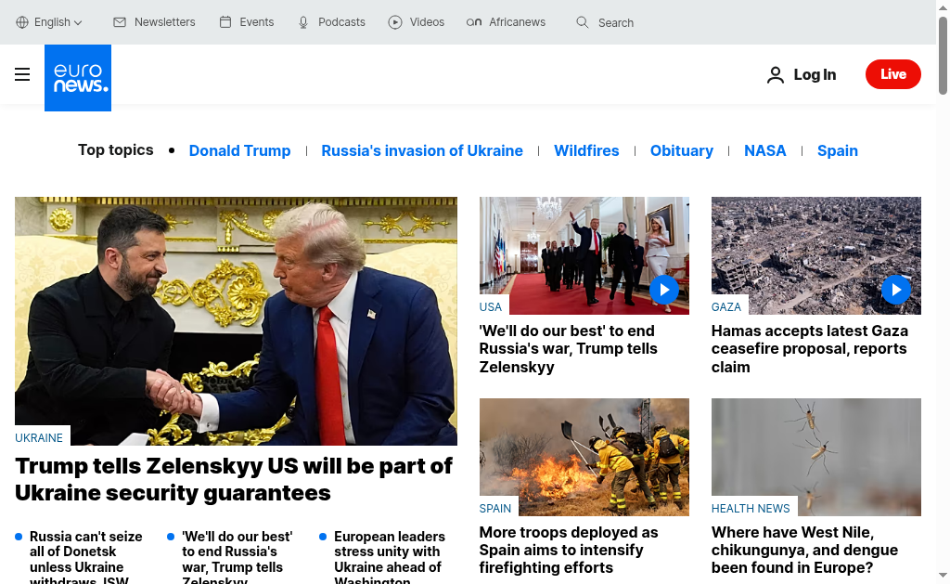The image size is (950, 584).
Task: Click the Africanews logo icon
Action: click(474, 22)
